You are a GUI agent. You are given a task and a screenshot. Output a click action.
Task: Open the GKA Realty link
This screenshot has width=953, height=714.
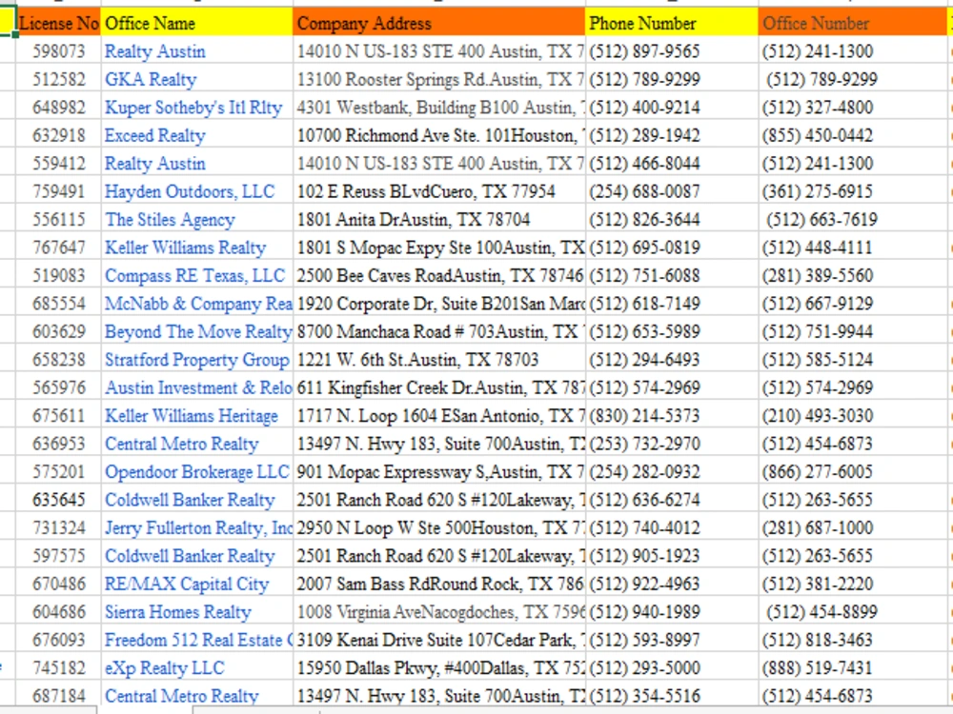pos(151,80)
